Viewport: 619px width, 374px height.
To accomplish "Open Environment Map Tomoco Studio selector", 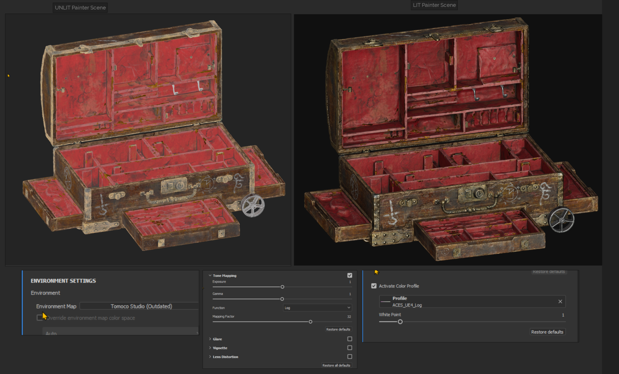I will (x=141, y=306).
